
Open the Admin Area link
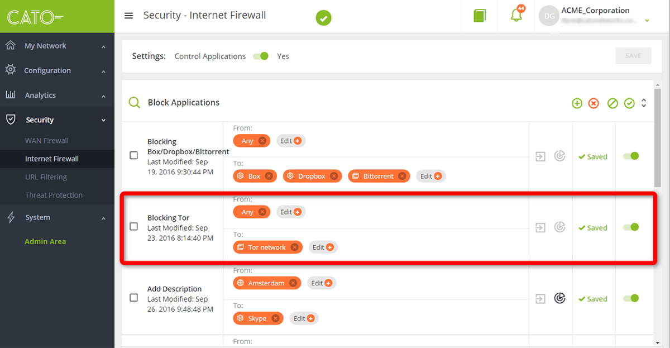45,241
